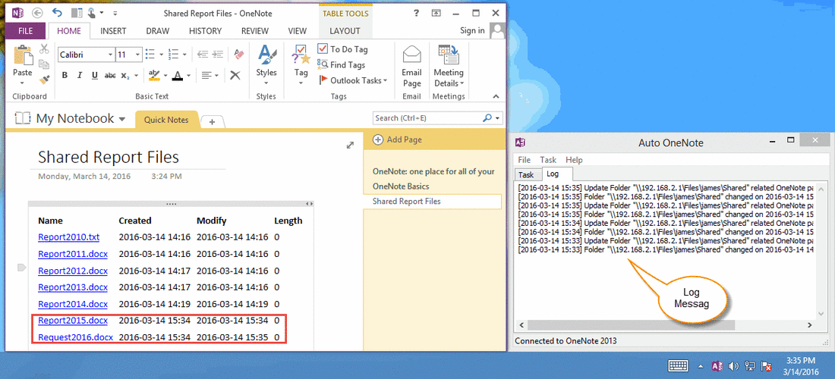The height and width of the screenshot is (379, 835).
Task: Undo the last action in OneNote
Action: (57, 14)
